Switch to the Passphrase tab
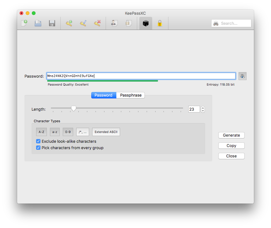The width and height of the screenshot is (271, 228). coord(131,95)
